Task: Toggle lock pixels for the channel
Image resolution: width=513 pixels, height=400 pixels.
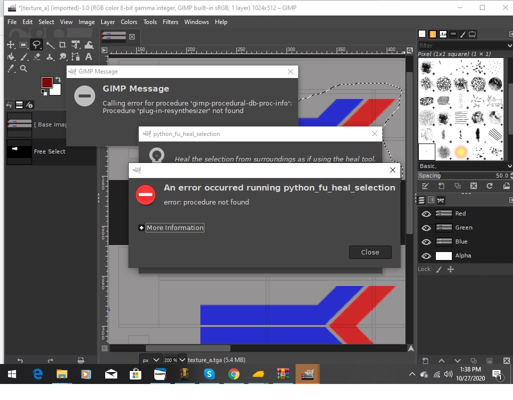Action: click(439, 269)
